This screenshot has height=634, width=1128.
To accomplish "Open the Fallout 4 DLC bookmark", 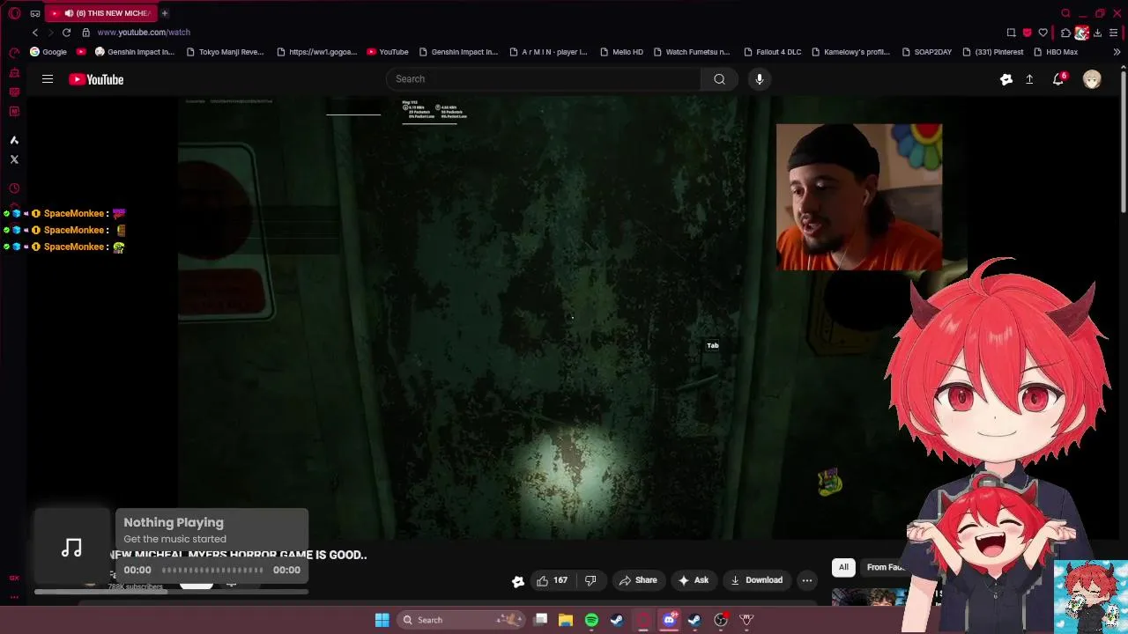I will tap(773, 52).
